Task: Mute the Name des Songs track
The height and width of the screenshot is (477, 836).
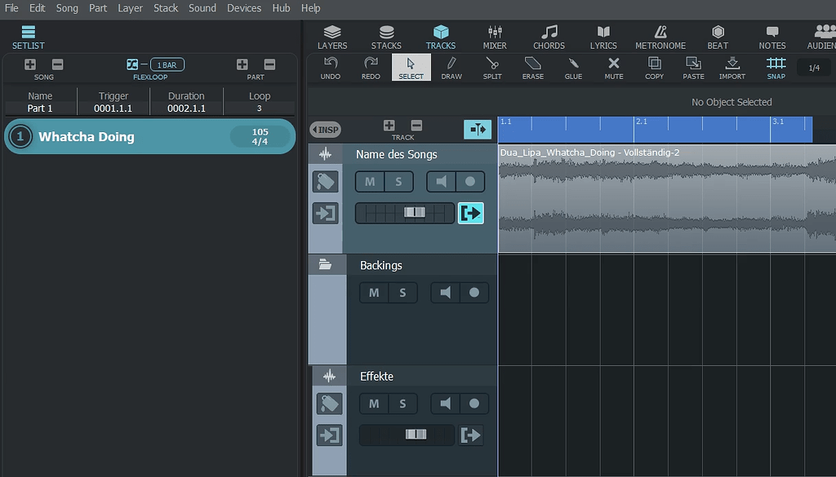Action: click(368, 181)
